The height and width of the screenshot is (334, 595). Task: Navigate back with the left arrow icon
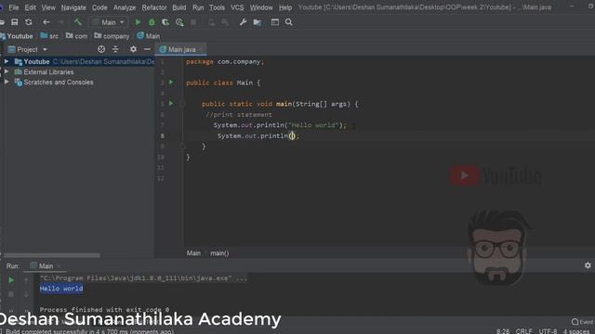46,22
